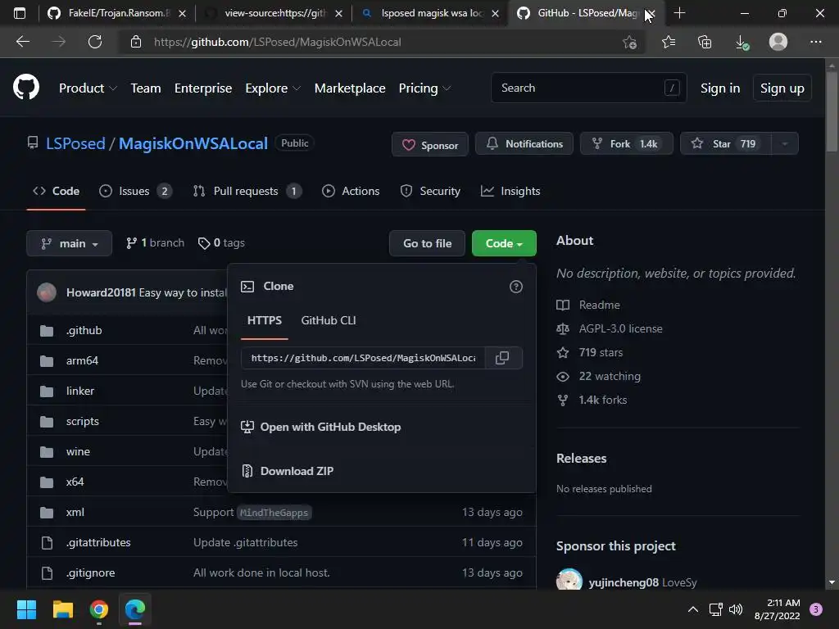Viewport: 839px width, 629px height.
Task: Click Sign up button
Action: pos(782,88)
